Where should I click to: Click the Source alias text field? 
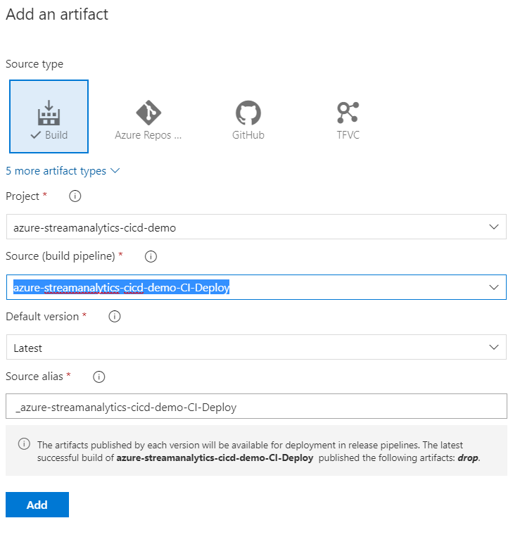click(256, 406)
